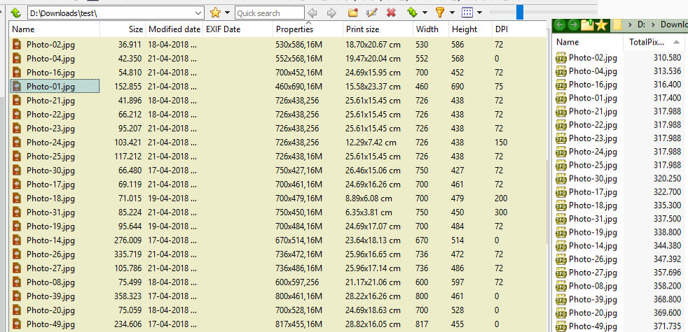
Task: Create a new folder with the folder icon
Action: tap(353, 13)
